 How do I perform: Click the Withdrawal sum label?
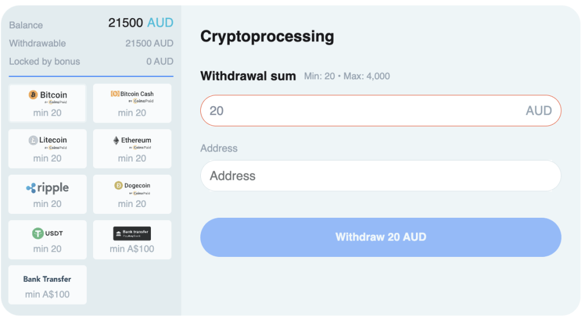click(248, 76)
